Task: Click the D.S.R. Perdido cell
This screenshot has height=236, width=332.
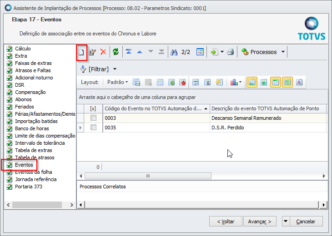Action: 268,128
